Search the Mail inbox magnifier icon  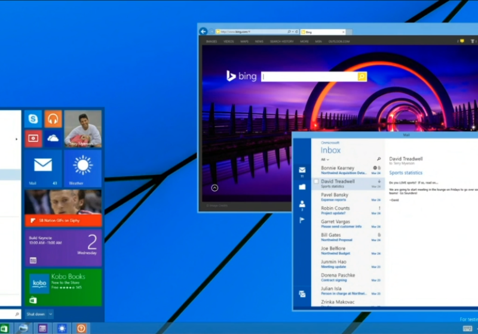pyautogui.click(x=379, y=159)
